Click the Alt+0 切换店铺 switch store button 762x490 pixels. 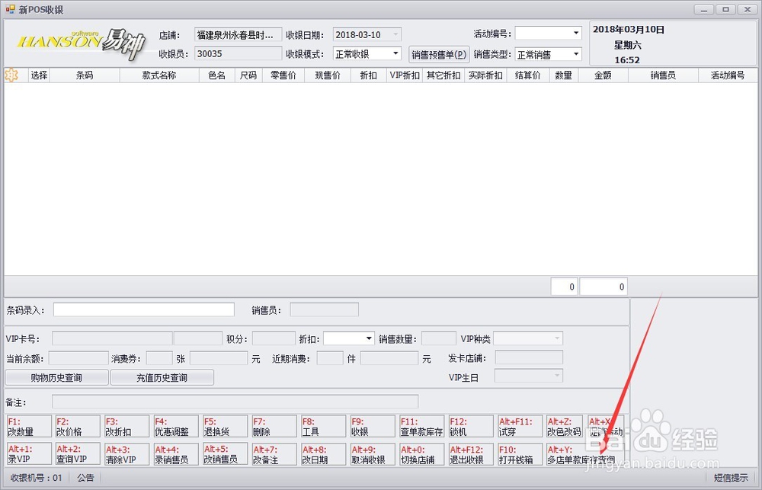pos(421,454)
